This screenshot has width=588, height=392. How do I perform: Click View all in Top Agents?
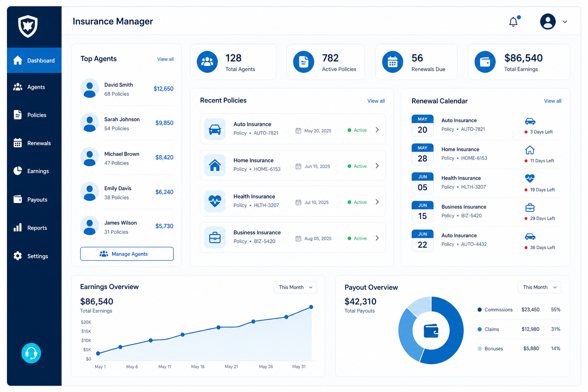[165, 59]
